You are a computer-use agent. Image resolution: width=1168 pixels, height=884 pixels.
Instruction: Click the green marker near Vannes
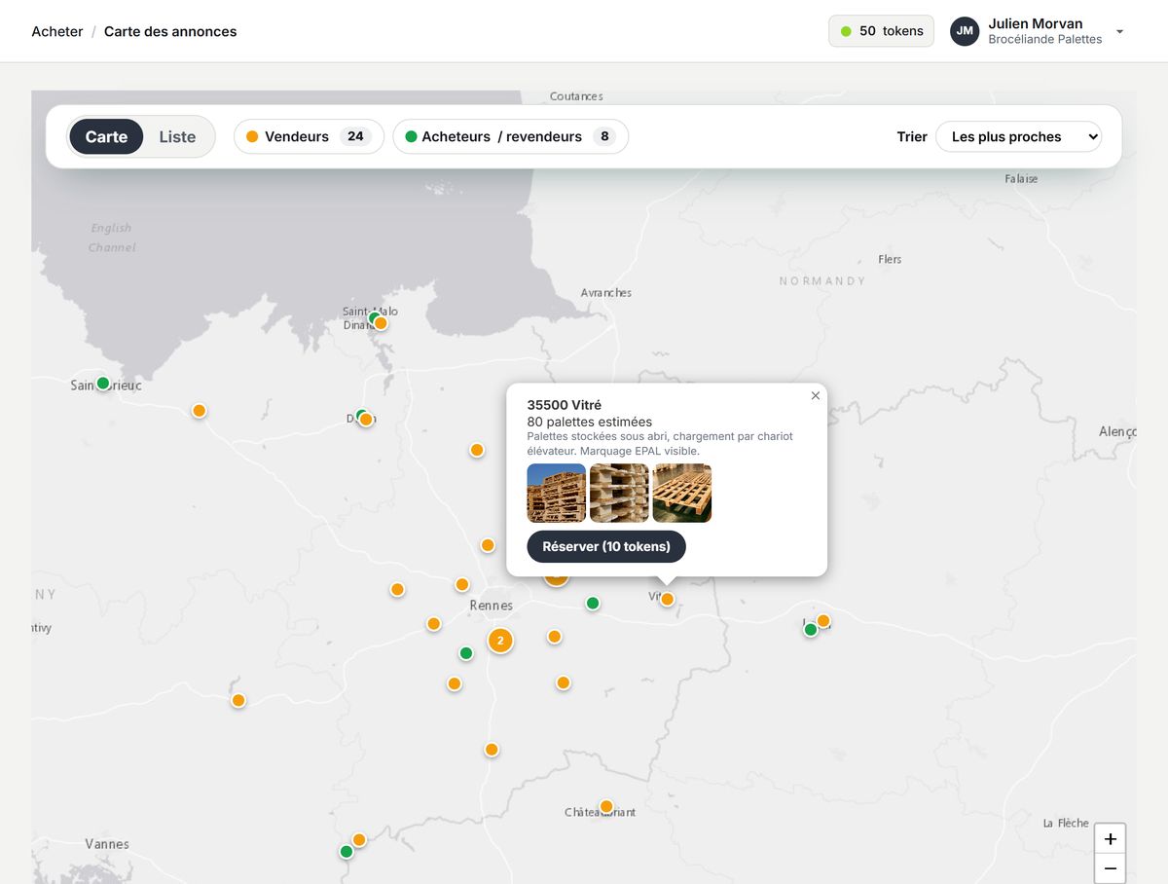[347, 851]
